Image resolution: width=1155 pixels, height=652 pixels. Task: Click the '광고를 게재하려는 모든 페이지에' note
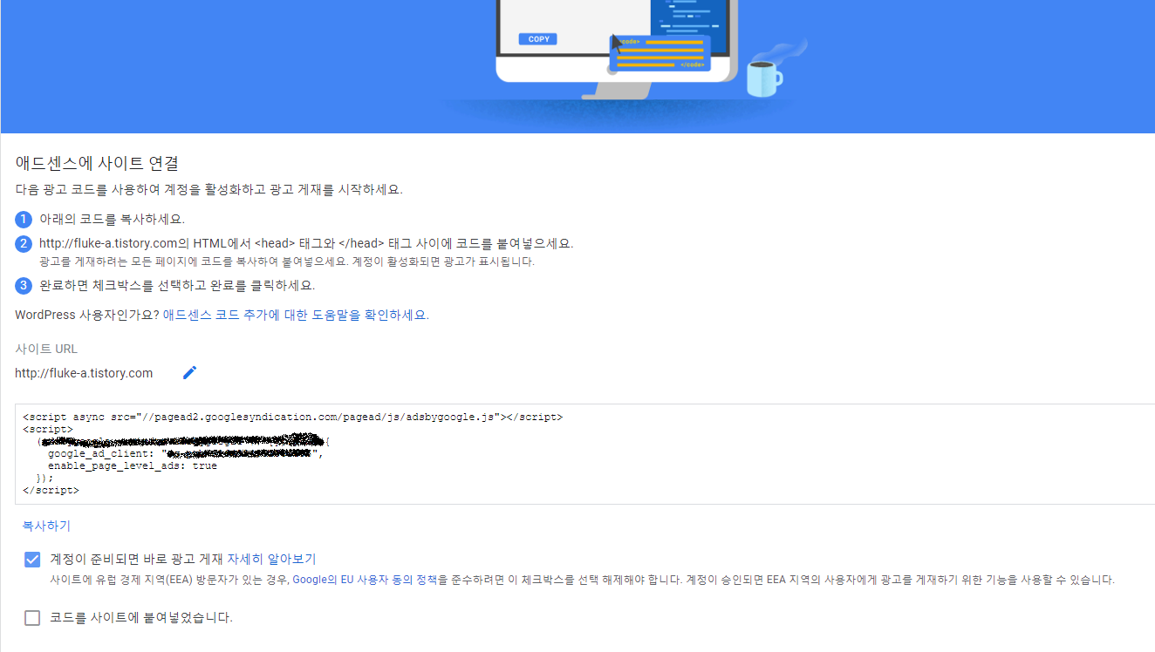(287, 261)
